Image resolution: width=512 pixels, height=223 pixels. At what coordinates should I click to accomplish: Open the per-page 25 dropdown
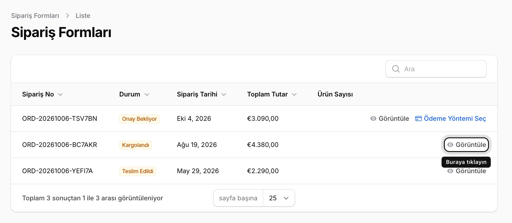click(x=279, y=198)
